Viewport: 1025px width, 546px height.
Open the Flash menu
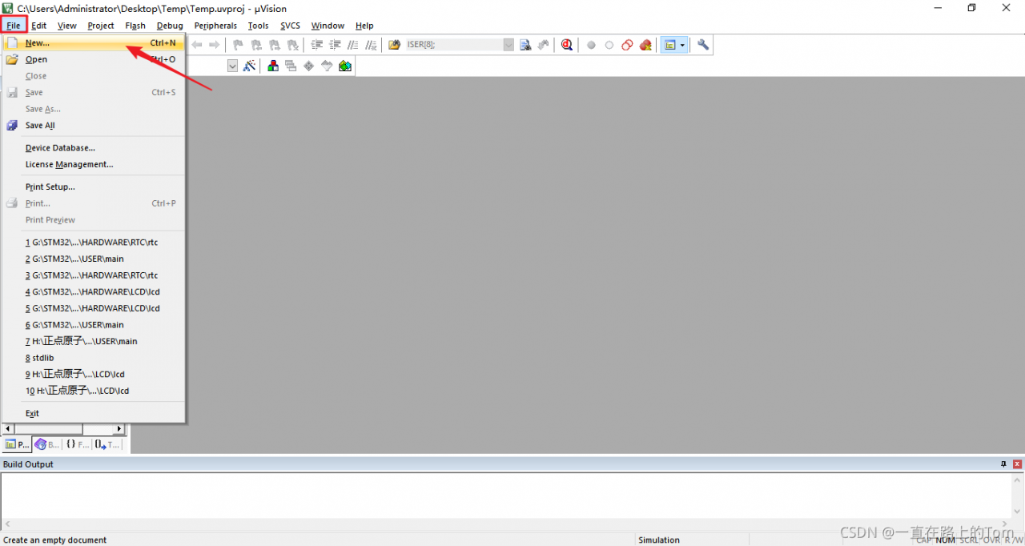click(135, 26)
